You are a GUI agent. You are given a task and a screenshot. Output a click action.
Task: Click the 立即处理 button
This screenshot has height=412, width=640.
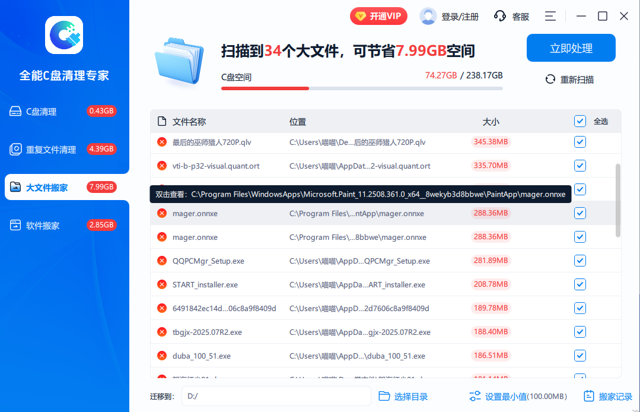pos(571,48)
